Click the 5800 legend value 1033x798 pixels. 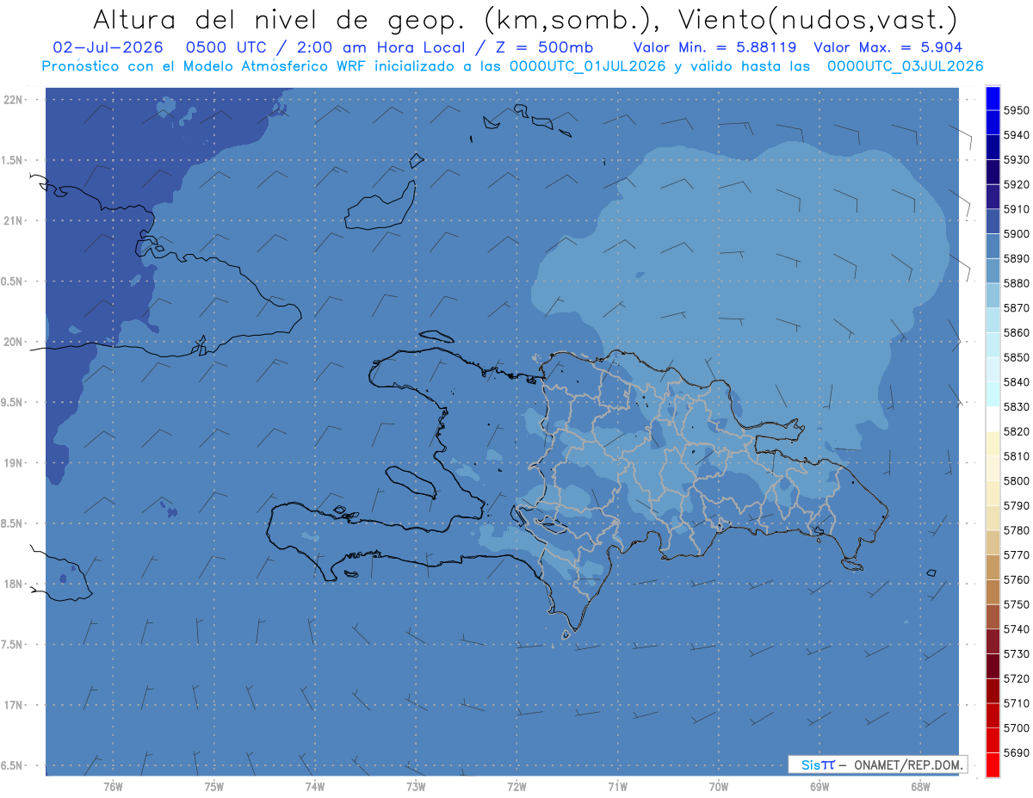pos(1016,480)
